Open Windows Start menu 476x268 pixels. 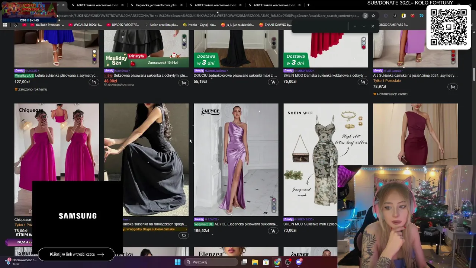177,262
